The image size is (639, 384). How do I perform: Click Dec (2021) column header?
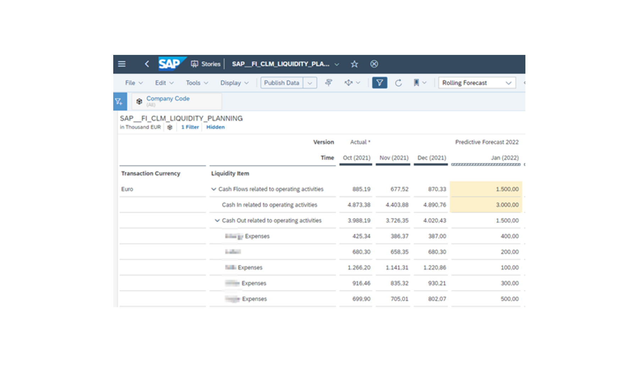point(432,158)
